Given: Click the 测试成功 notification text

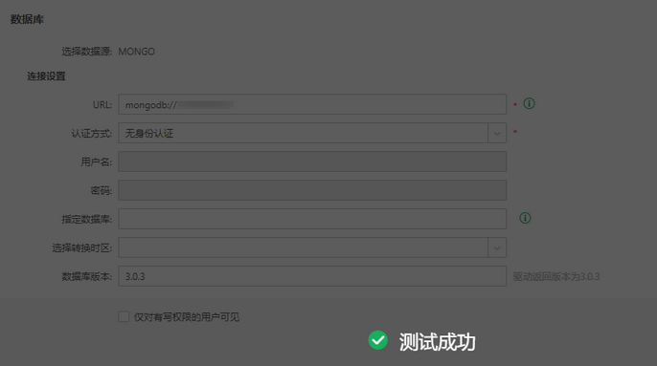Looking at the screenshot, I should point(437,342).
